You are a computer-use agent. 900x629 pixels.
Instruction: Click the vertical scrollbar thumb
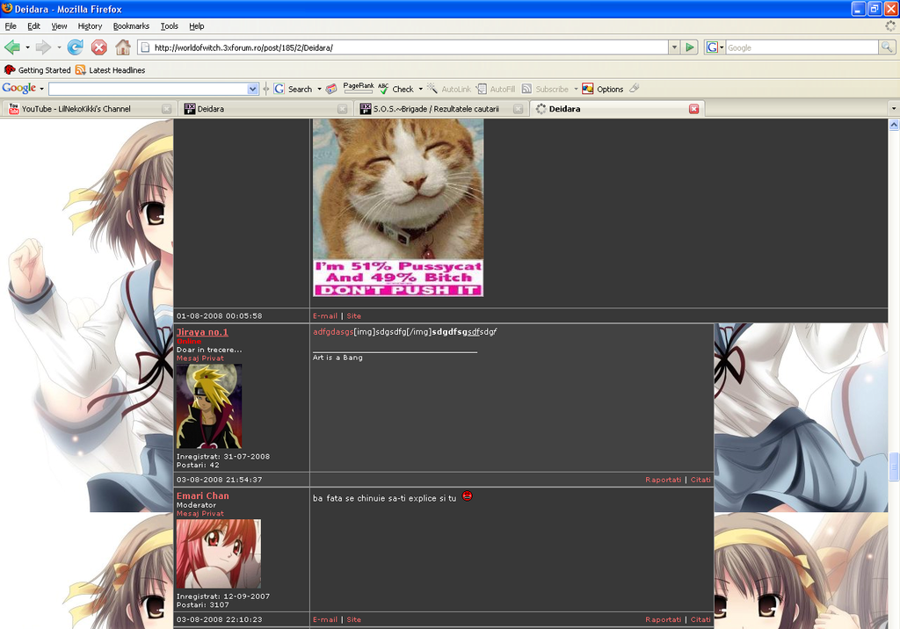pyautogui.click(x=894, y=466)
